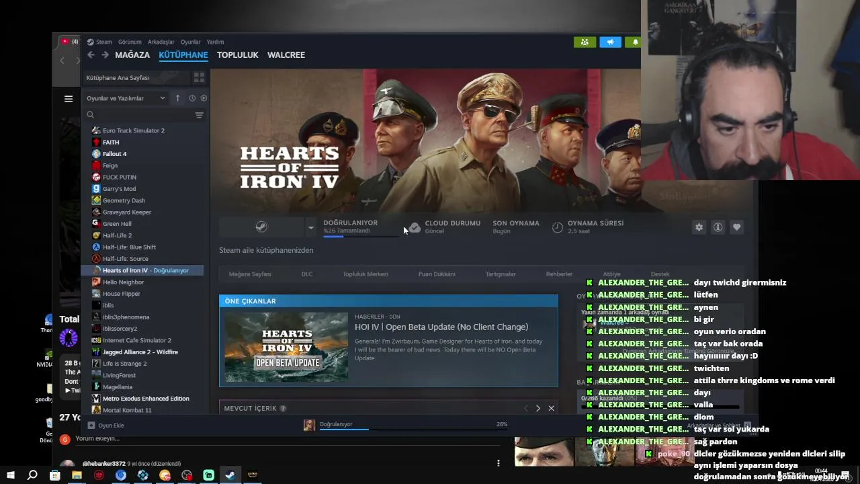
Task: Open the HOI IV Open Beta Update headline
Action: coord(441,327)
